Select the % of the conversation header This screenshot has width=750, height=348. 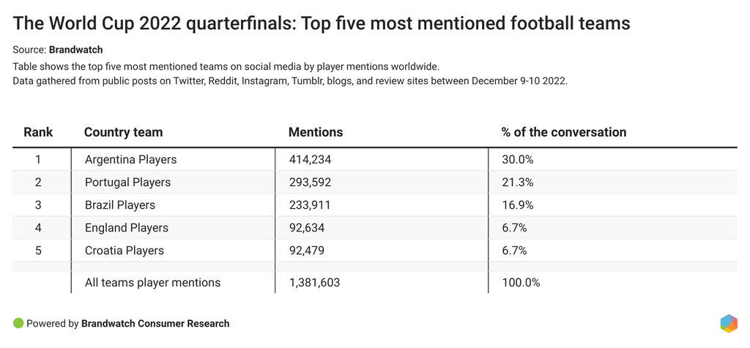tap(564, 133)
